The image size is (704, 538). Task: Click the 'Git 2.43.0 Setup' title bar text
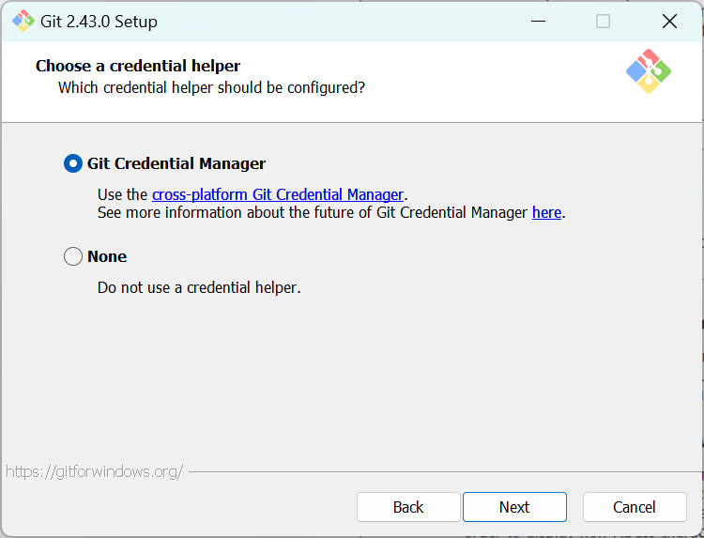[x=99, y=21]
